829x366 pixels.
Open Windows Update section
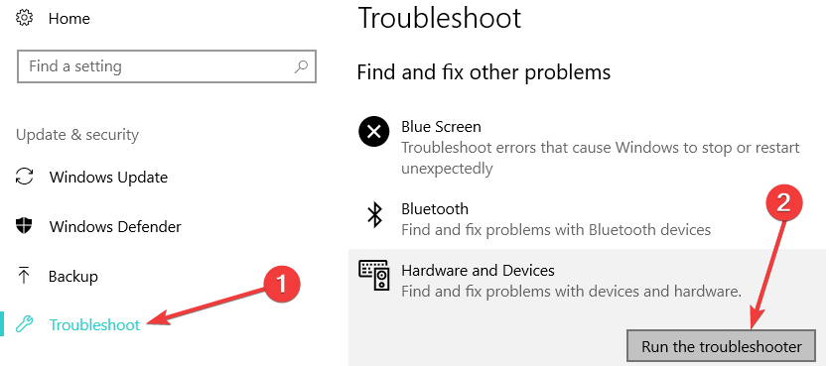coord(108,177)
